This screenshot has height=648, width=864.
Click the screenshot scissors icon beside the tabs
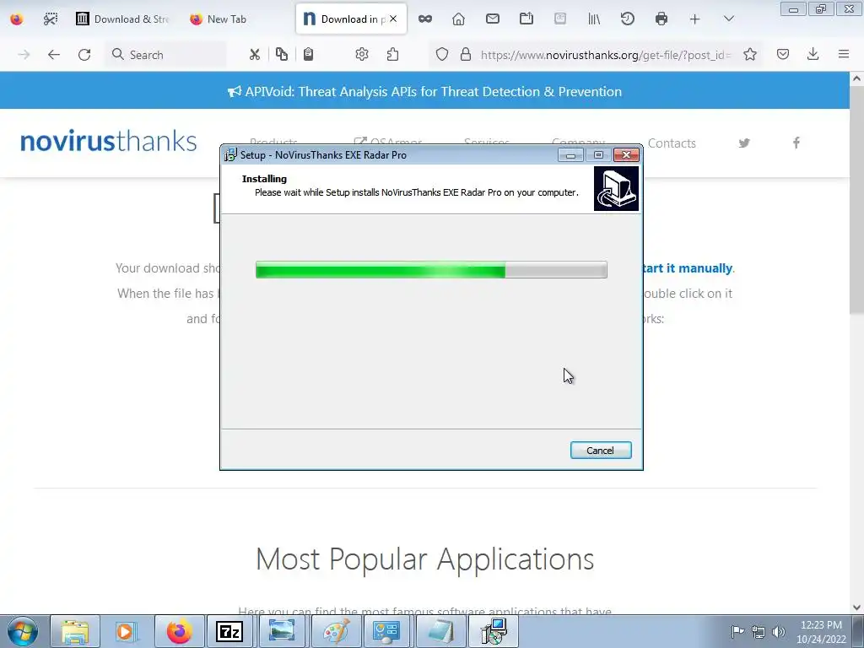pyautogui.click(x=50, y=19)
